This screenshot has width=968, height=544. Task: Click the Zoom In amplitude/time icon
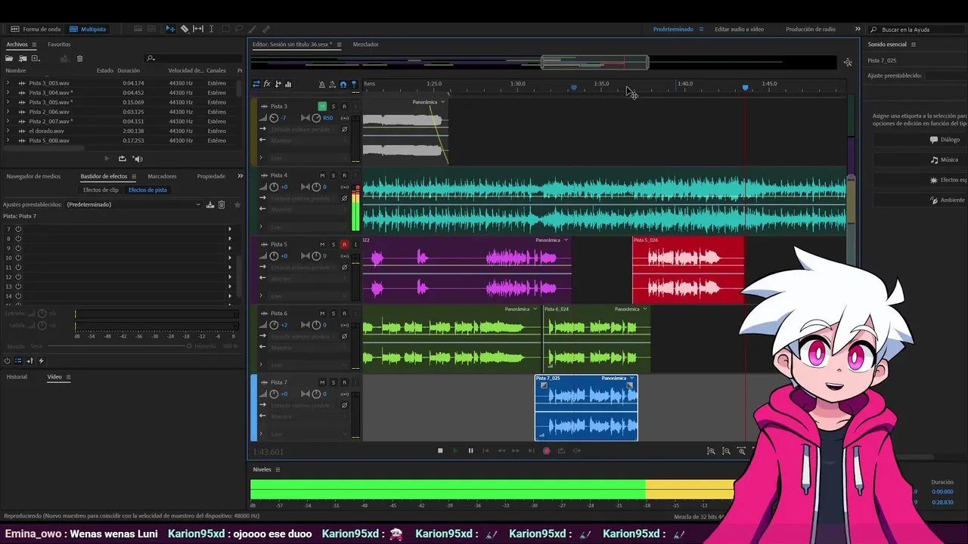[x=711, y=451]
